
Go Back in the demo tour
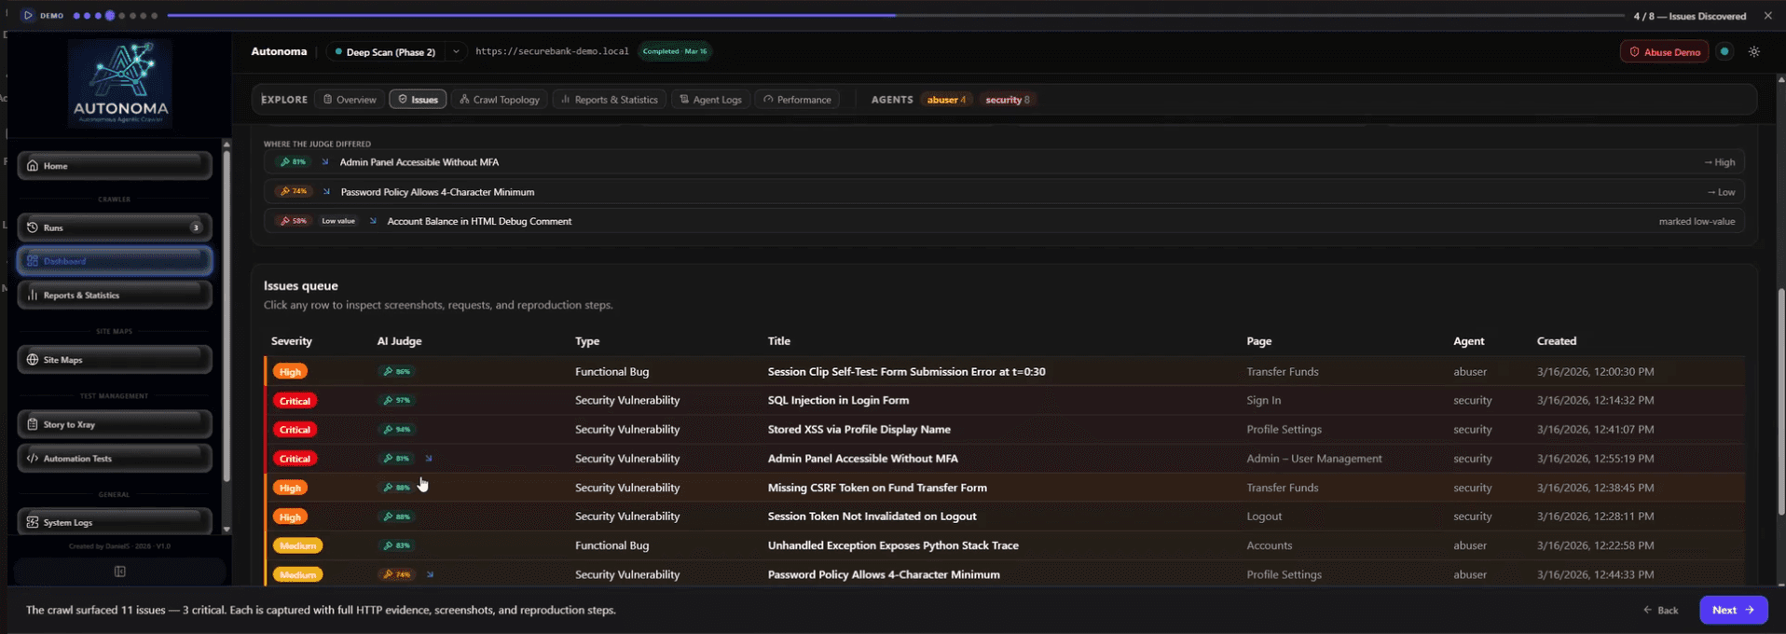click(1660, 610)
